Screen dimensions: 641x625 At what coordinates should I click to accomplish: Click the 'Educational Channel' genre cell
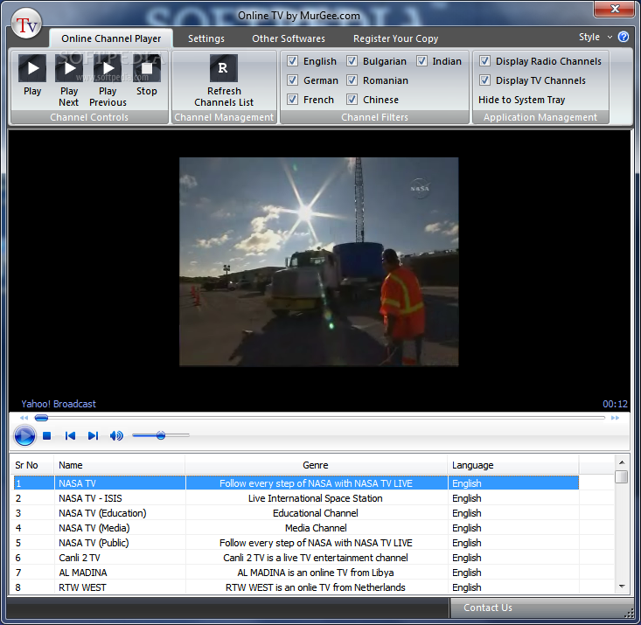point(316,513)
